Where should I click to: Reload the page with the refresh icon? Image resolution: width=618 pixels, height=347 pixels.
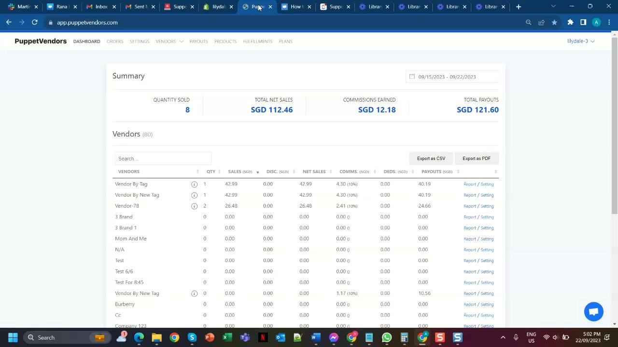click(x=35, y=22)
